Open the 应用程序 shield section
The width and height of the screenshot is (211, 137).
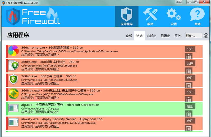click(126, 17)
